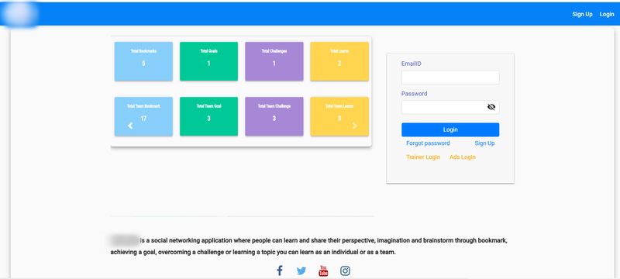Focus the Password input field
This screenshot has width=620, height=279.
pyautogui.click(x=450, y=107)
